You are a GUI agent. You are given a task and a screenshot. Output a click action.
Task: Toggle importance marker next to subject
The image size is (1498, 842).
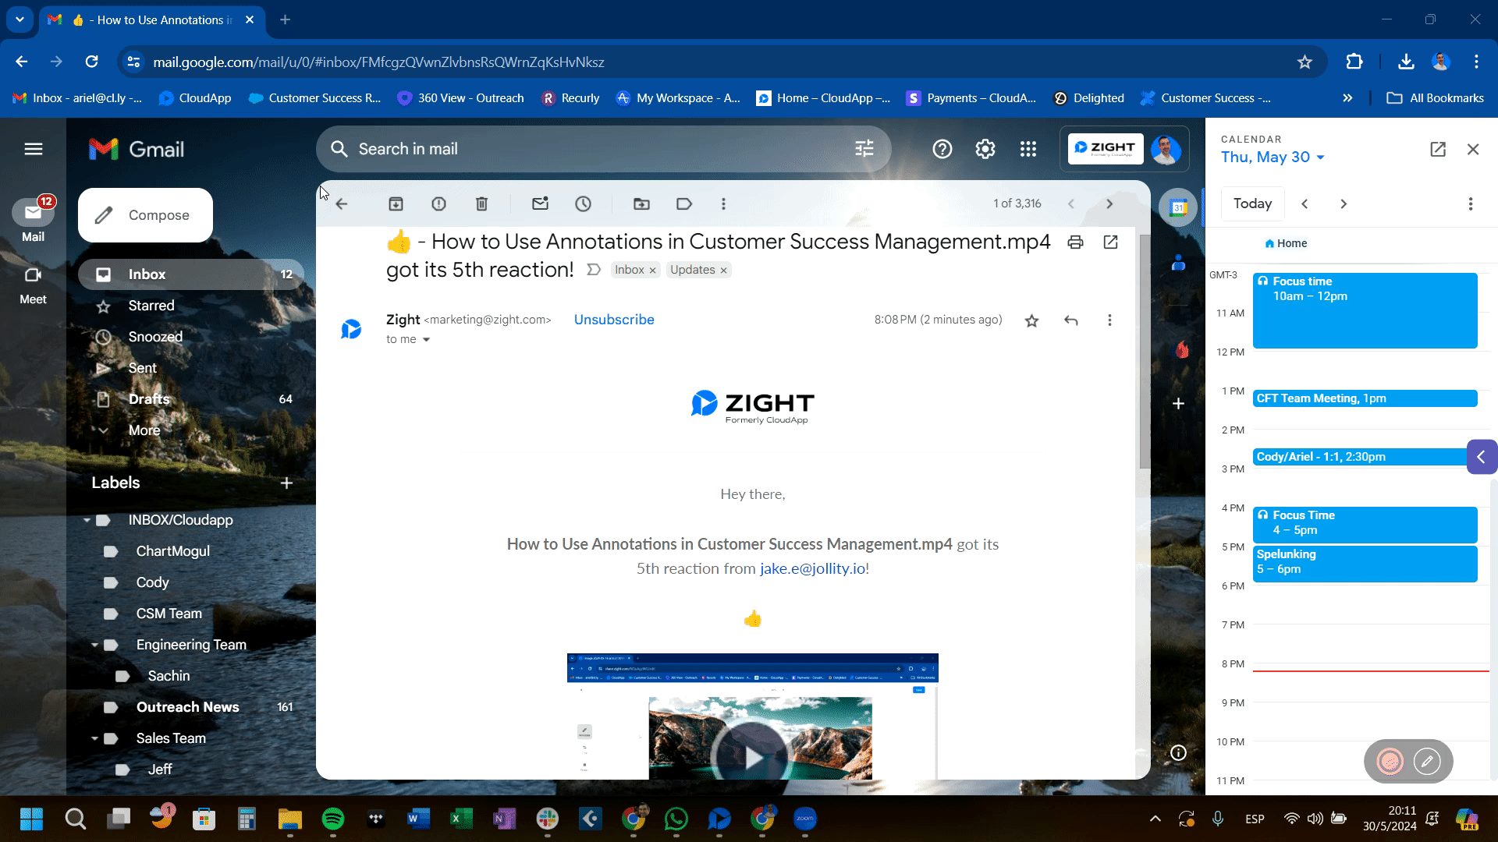[593, 270]
